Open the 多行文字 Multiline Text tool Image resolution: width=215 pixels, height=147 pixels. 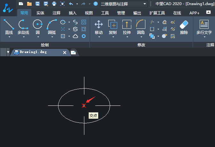pos(204,27)
